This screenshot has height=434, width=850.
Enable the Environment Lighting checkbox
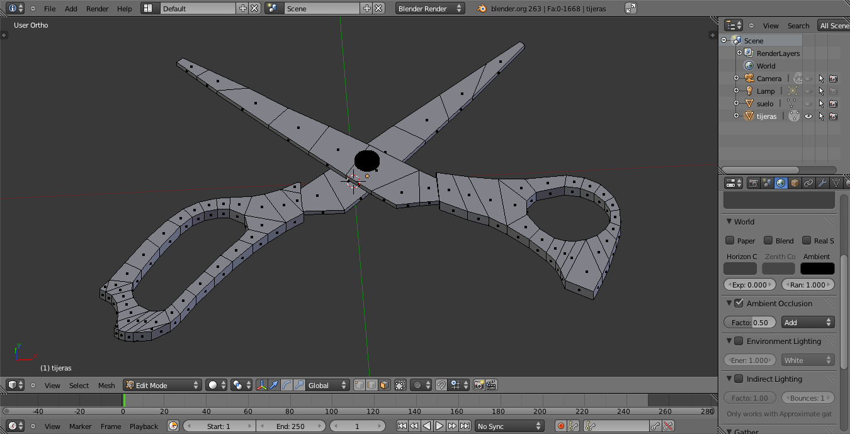click(x=739, y=341)
